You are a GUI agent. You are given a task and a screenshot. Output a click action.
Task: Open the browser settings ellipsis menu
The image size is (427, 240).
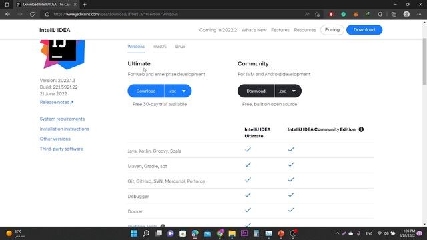click(x=419, y=14)
